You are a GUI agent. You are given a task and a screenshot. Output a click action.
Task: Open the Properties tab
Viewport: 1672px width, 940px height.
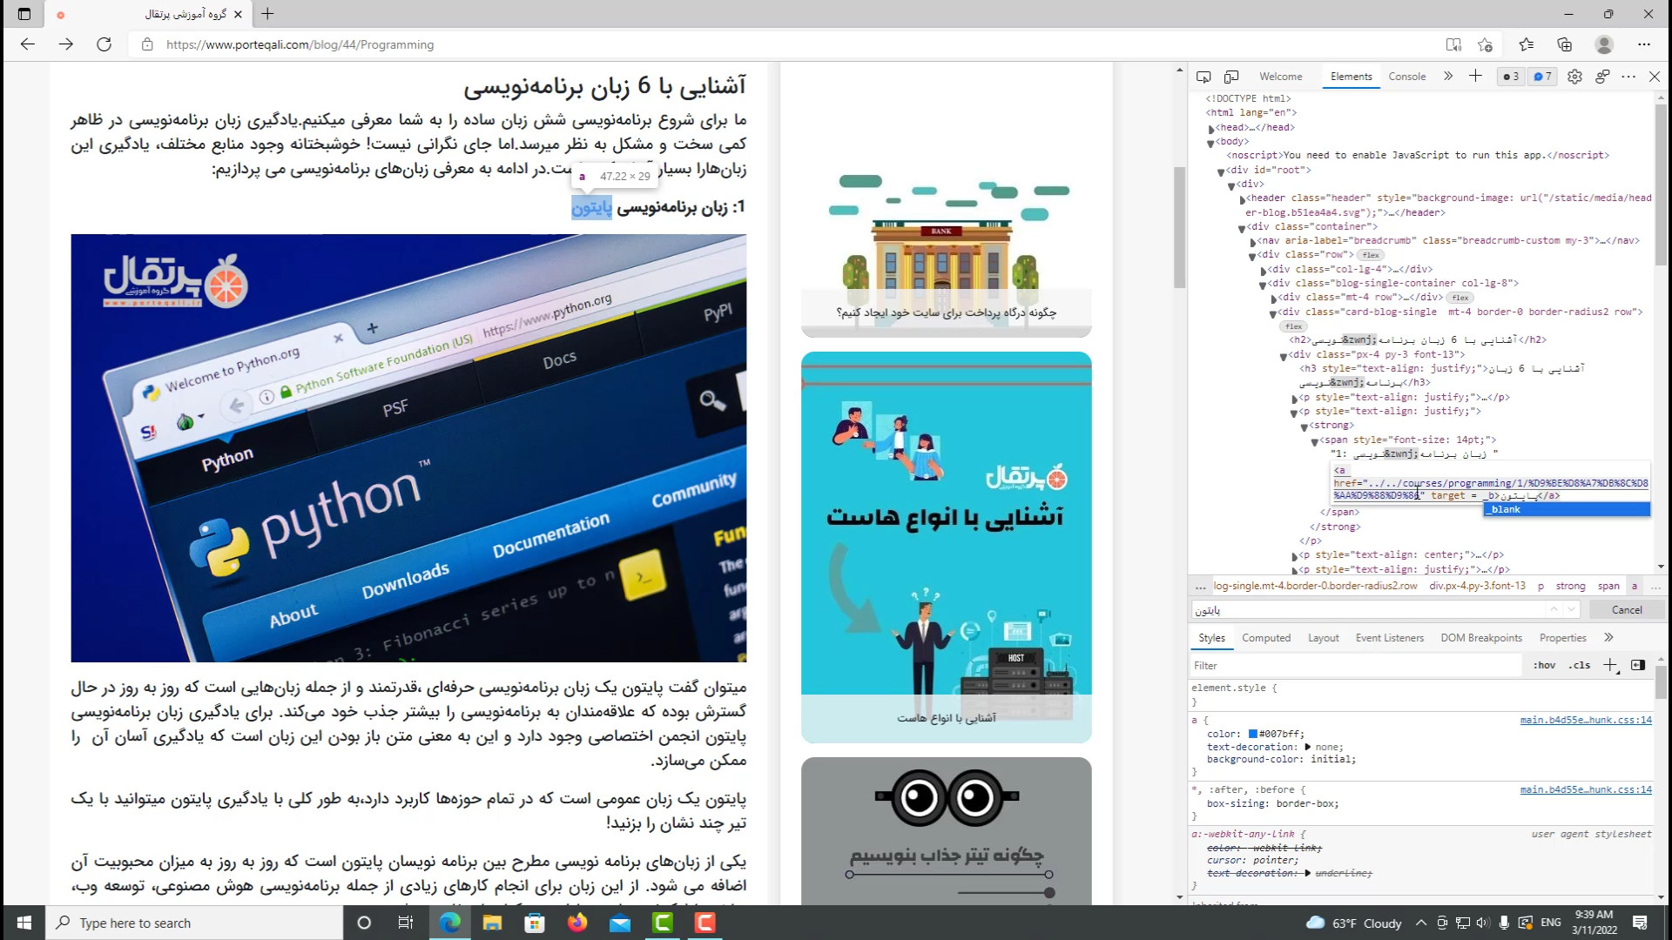(x=1562, y=638)
